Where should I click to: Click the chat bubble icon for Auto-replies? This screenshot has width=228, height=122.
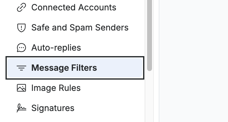click(x=21, y=48)
